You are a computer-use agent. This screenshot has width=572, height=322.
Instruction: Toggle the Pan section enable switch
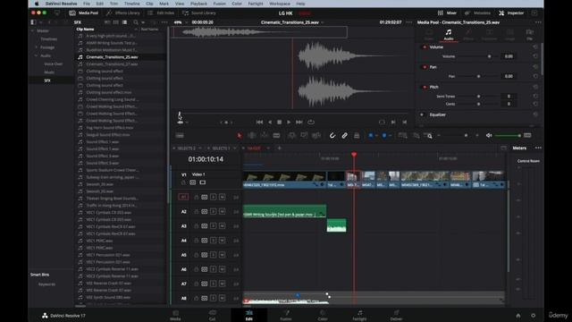[425, 67]
